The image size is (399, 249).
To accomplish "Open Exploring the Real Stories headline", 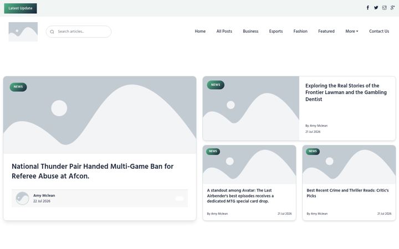I will click(346, 92).
